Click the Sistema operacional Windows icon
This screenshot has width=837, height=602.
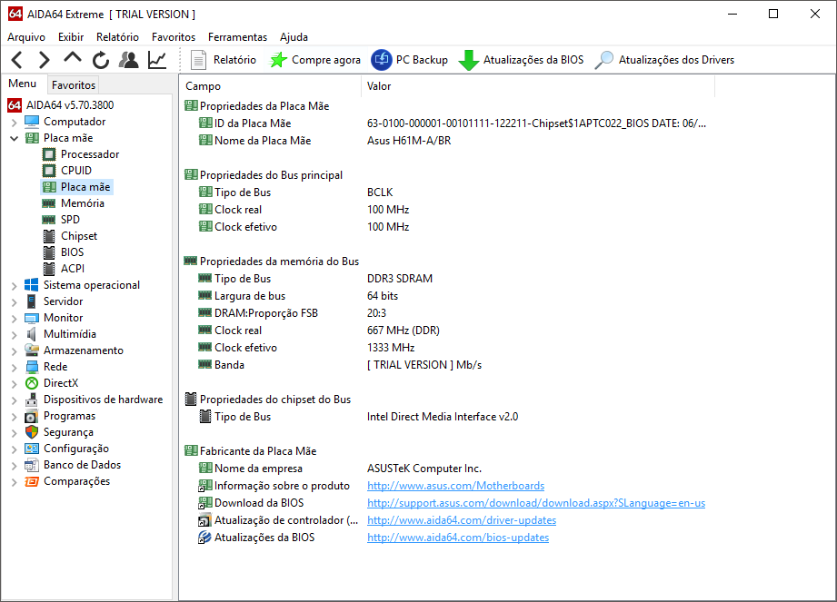point(32,285)
